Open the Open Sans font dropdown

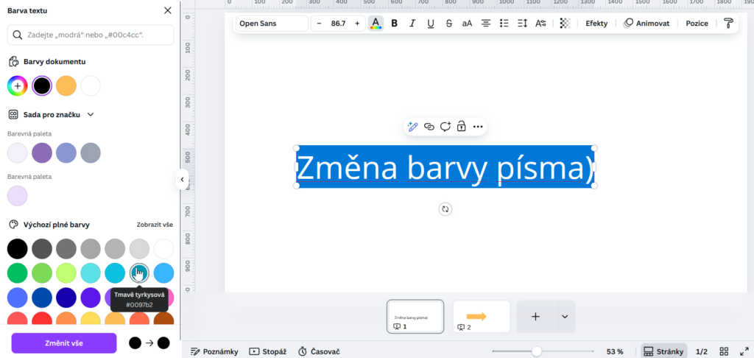[x=271, y=24]
